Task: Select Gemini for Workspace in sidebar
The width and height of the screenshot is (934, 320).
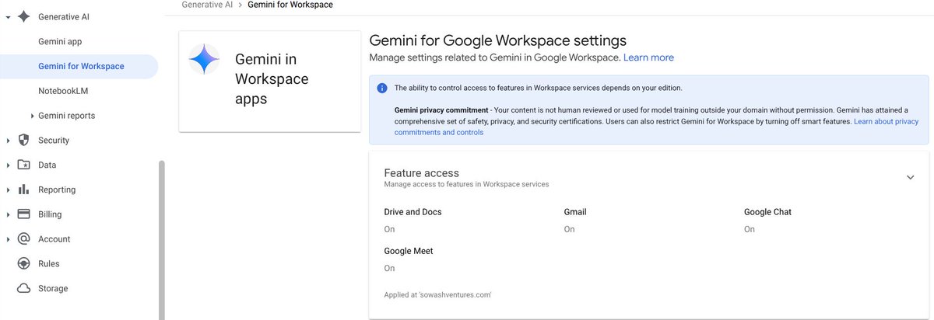Action: [79, 67]
